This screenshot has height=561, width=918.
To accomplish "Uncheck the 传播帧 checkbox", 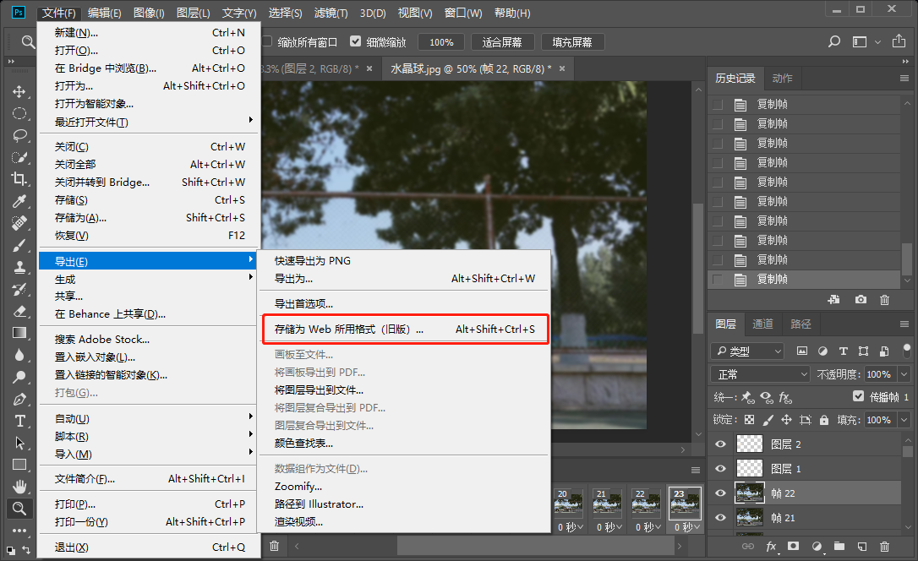I will pos(857,397).
